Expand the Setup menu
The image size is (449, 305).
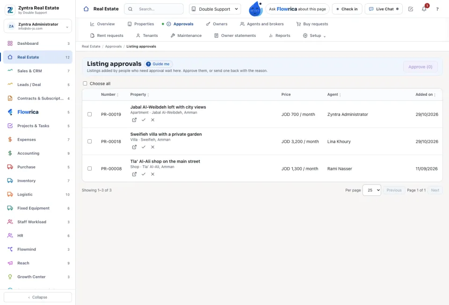[x=314, y=35]
